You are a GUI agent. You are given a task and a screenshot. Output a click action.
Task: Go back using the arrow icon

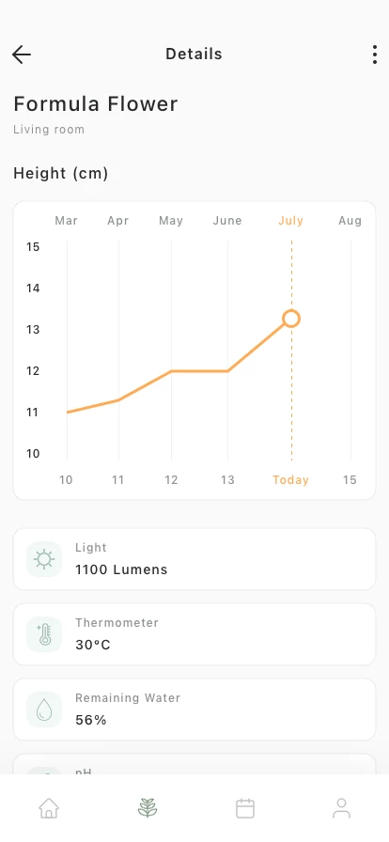pos(22,55)
